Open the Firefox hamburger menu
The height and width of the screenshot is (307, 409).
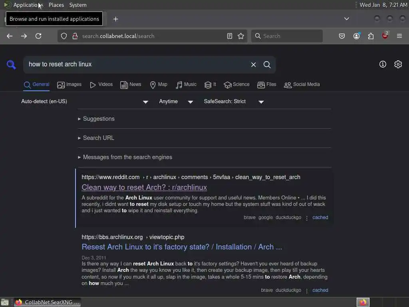point(399,36)
